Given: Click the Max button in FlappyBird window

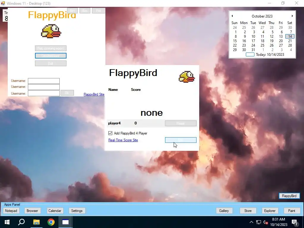Looking at the screenshot, I should point(85,11).
